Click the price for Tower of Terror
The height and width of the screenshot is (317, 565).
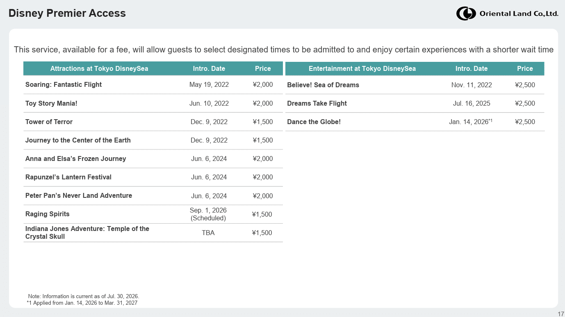click(263, 122)
